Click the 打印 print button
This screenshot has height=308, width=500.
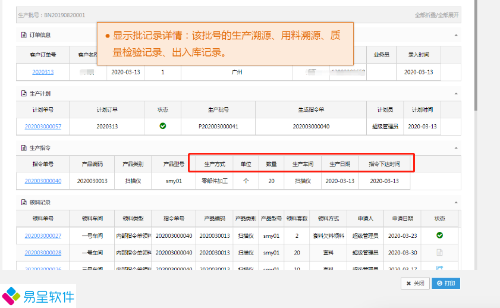pos(446,283)
